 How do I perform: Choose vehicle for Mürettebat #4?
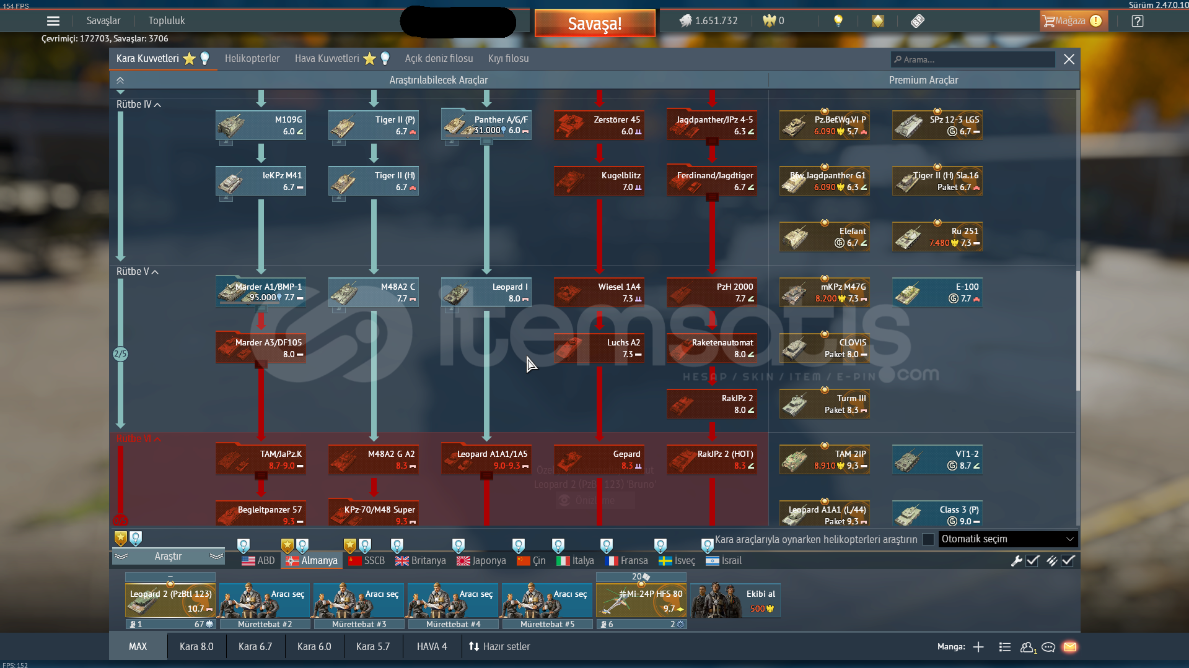(x=453, y=601)
